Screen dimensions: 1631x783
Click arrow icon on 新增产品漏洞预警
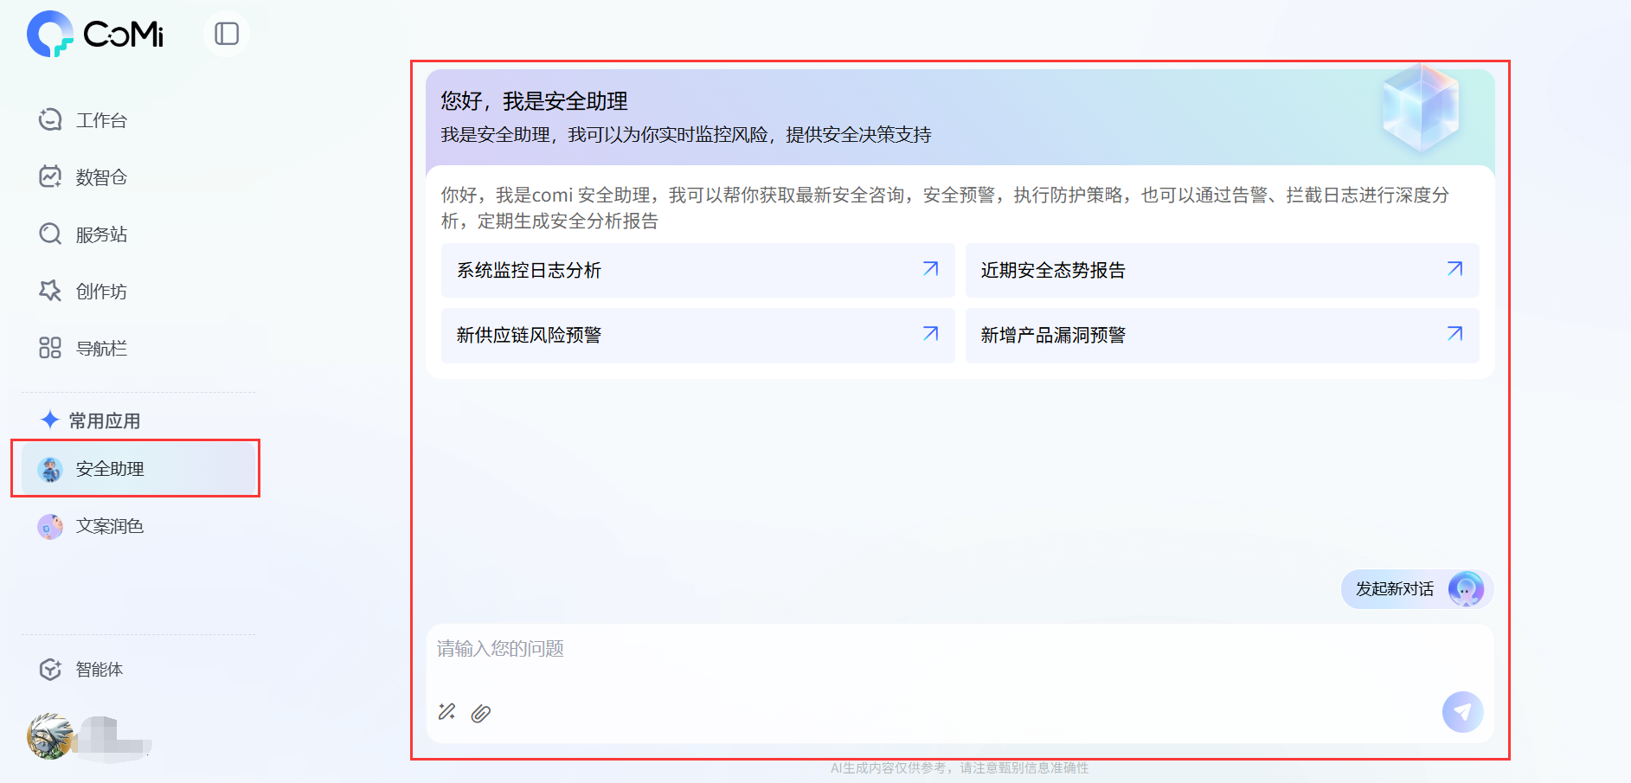click(x=1455, y=333)
